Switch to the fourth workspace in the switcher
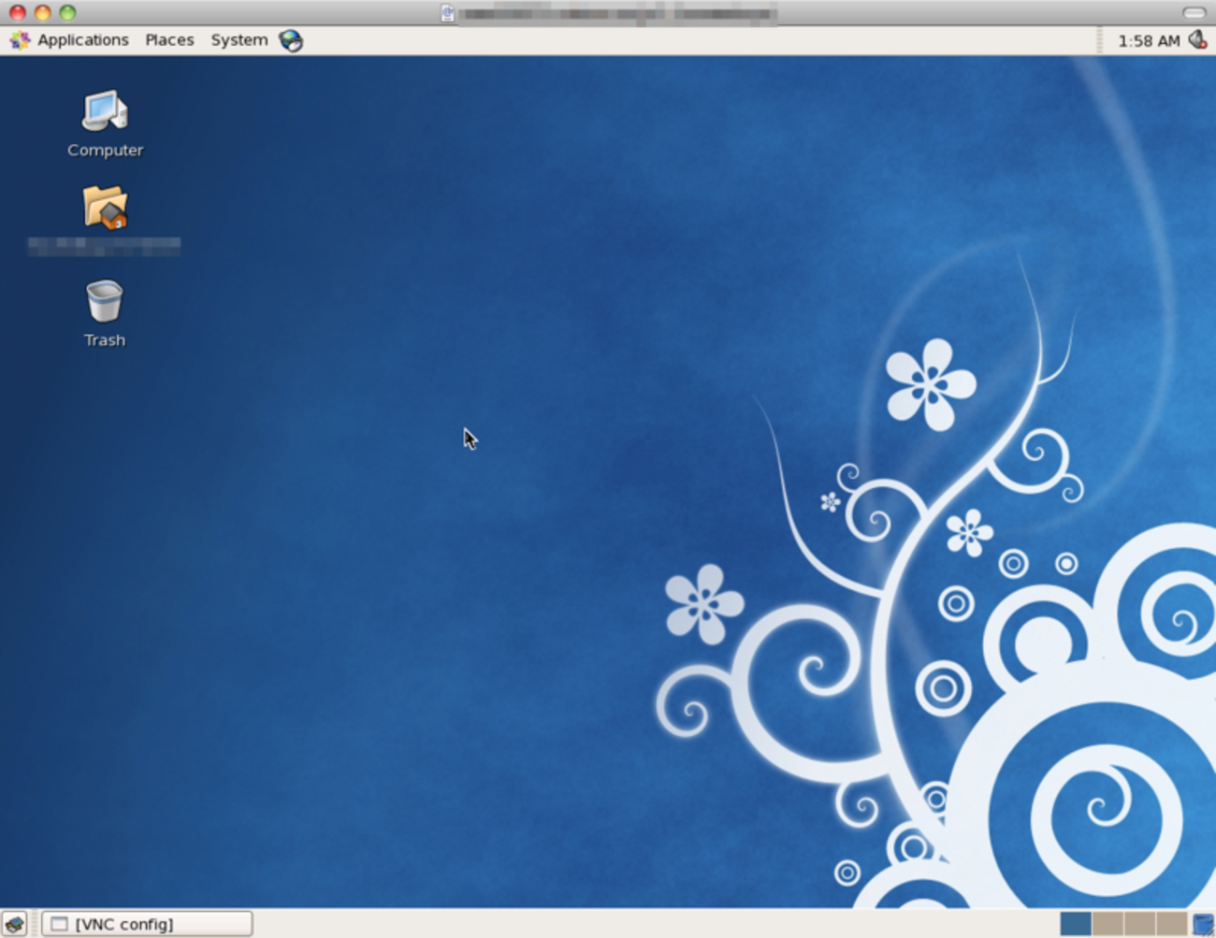1216x938 pixels. click(1171, 924)
